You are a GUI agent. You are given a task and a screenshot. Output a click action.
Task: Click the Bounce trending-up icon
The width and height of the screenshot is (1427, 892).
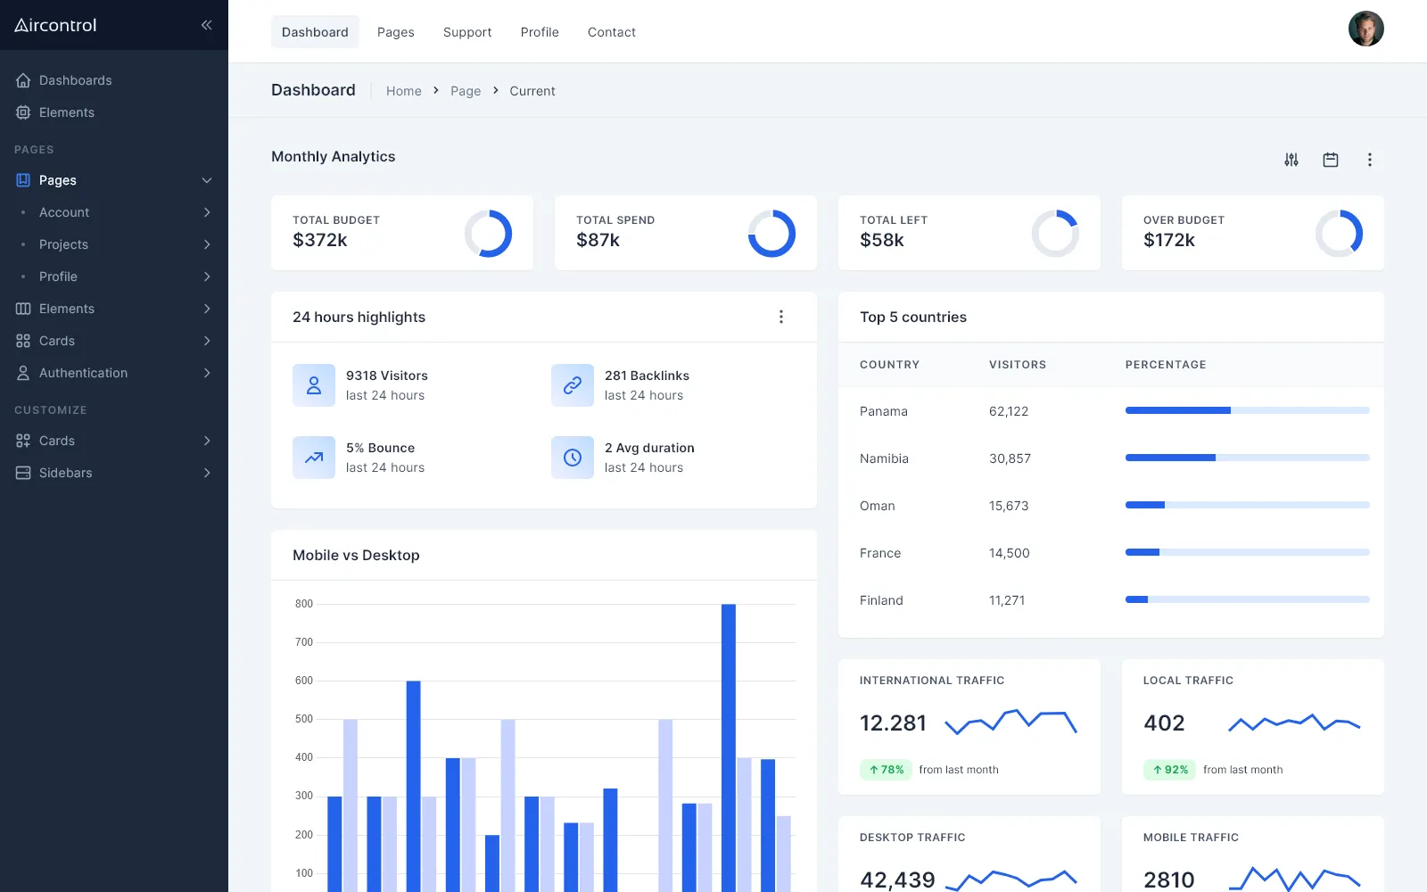click(x=314, y=458)
